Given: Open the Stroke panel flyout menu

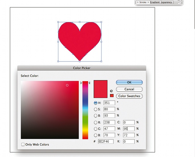Looking at the screenshot, I should tap(181, 3).
